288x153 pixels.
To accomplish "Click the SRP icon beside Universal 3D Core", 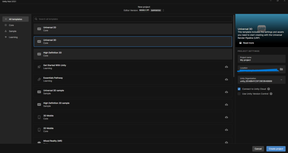I will click(39, 42).
